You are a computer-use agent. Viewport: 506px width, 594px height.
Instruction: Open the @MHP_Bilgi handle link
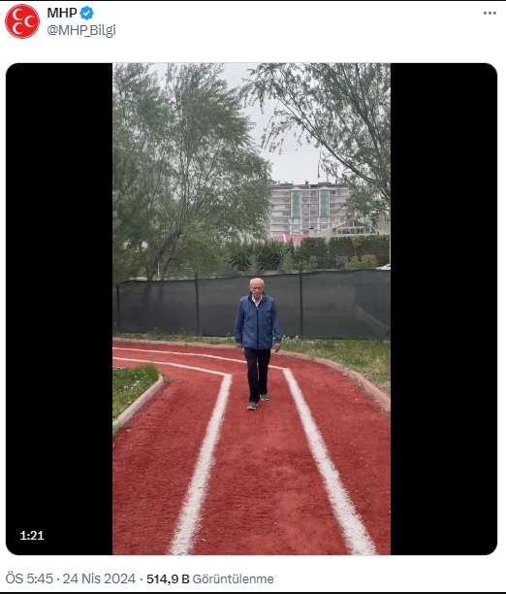pos(81,30)
